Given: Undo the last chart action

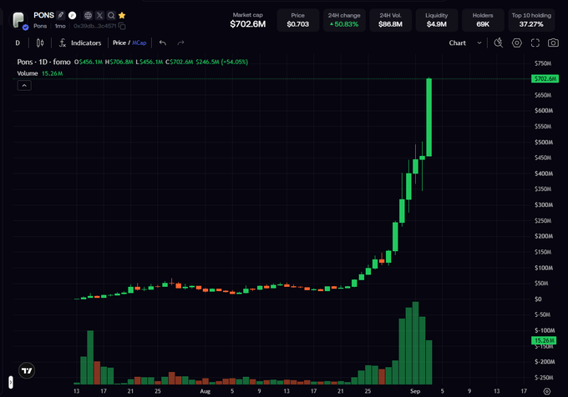Looking at the screenshot, I should coord(163,43).
